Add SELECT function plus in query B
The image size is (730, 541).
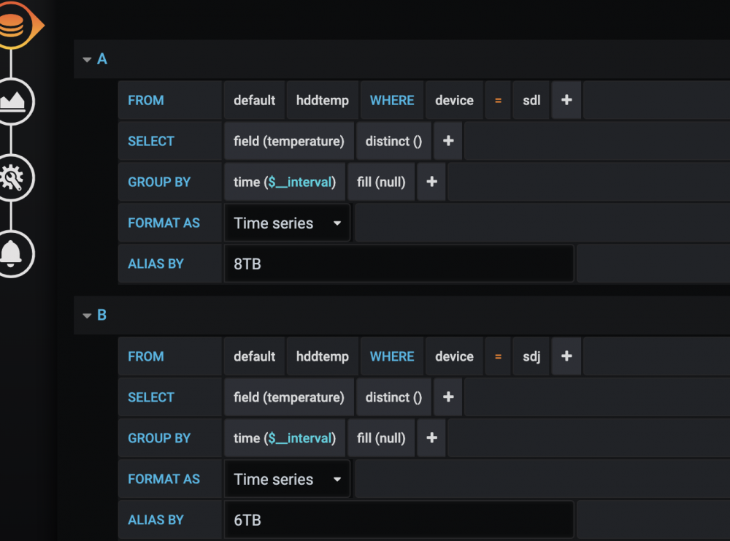448,397
